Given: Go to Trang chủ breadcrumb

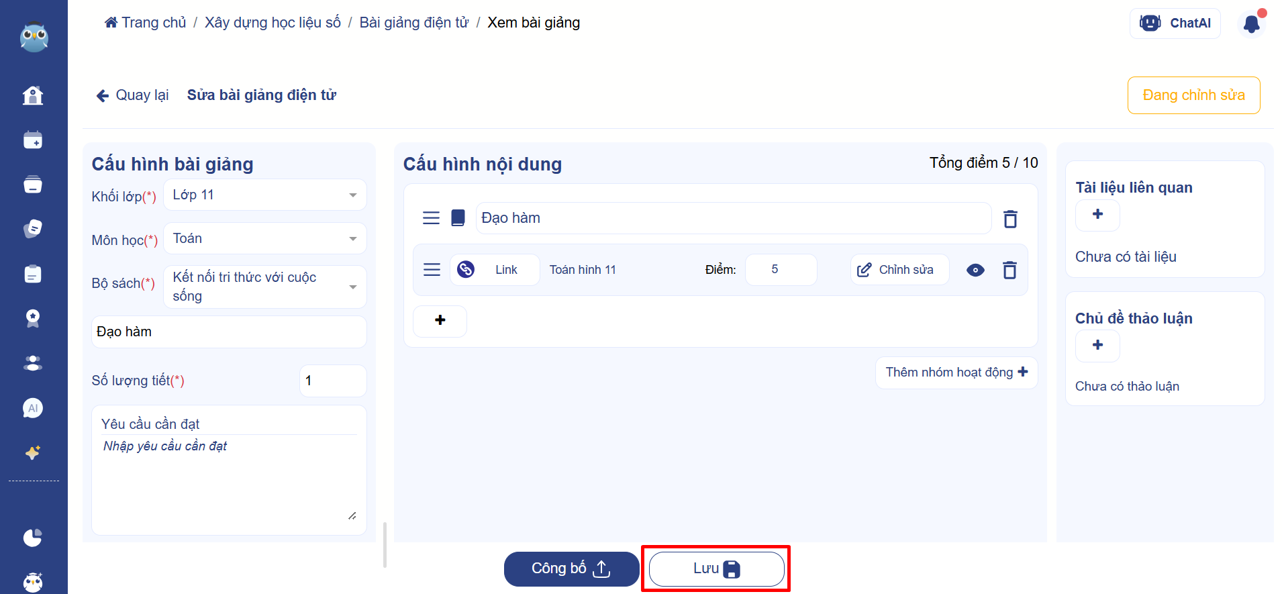Looking at the screenshot, I should pyautogui.click(x=146, y=23).
